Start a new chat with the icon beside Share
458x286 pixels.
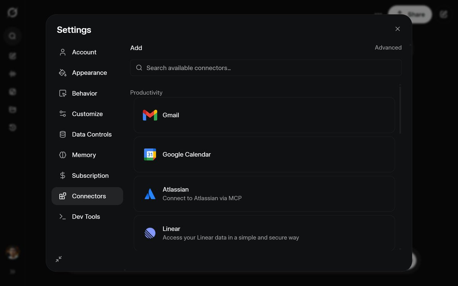[443, 14]
